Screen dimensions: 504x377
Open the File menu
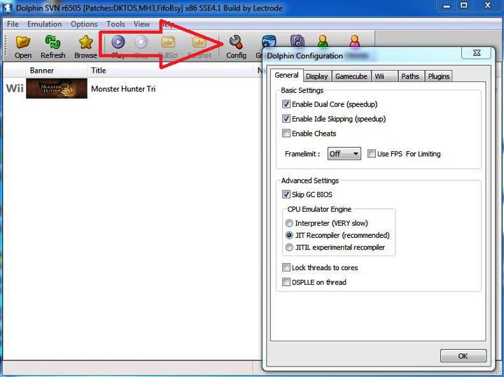(x=13, y=24)
